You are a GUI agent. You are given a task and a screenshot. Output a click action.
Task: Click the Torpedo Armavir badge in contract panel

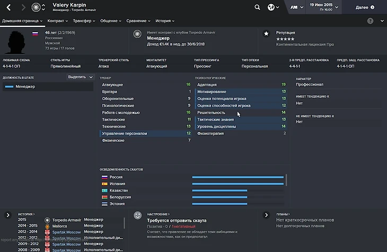pos(137,34)
